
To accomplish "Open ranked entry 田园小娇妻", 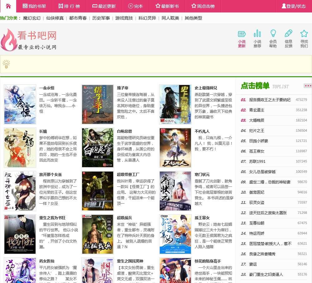I will (258, 141).
